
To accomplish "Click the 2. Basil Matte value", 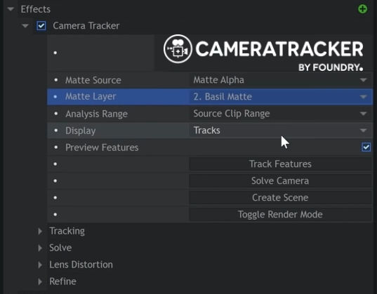I will pyautogui.click(x=223, y=97).
